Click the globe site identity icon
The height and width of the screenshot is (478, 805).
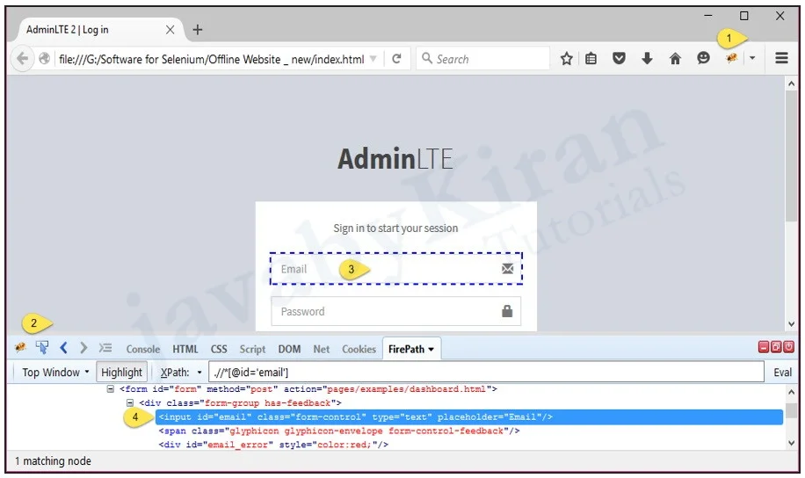(45, 59)
